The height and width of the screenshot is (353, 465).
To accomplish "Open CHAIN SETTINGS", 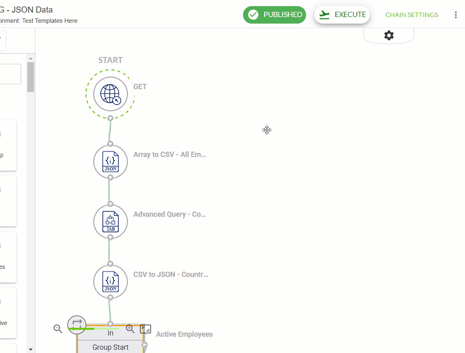I will [x=411, y=15].
